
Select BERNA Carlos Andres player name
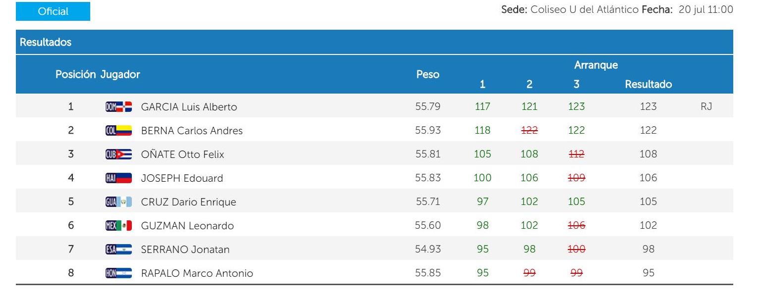pyautogui.click(x=192, y=131)
